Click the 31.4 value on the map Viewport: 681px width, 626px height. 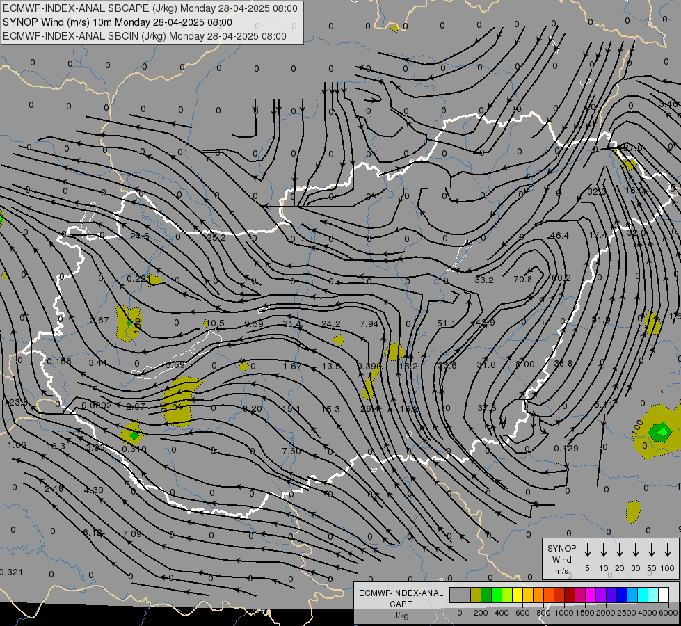(292, 324)
